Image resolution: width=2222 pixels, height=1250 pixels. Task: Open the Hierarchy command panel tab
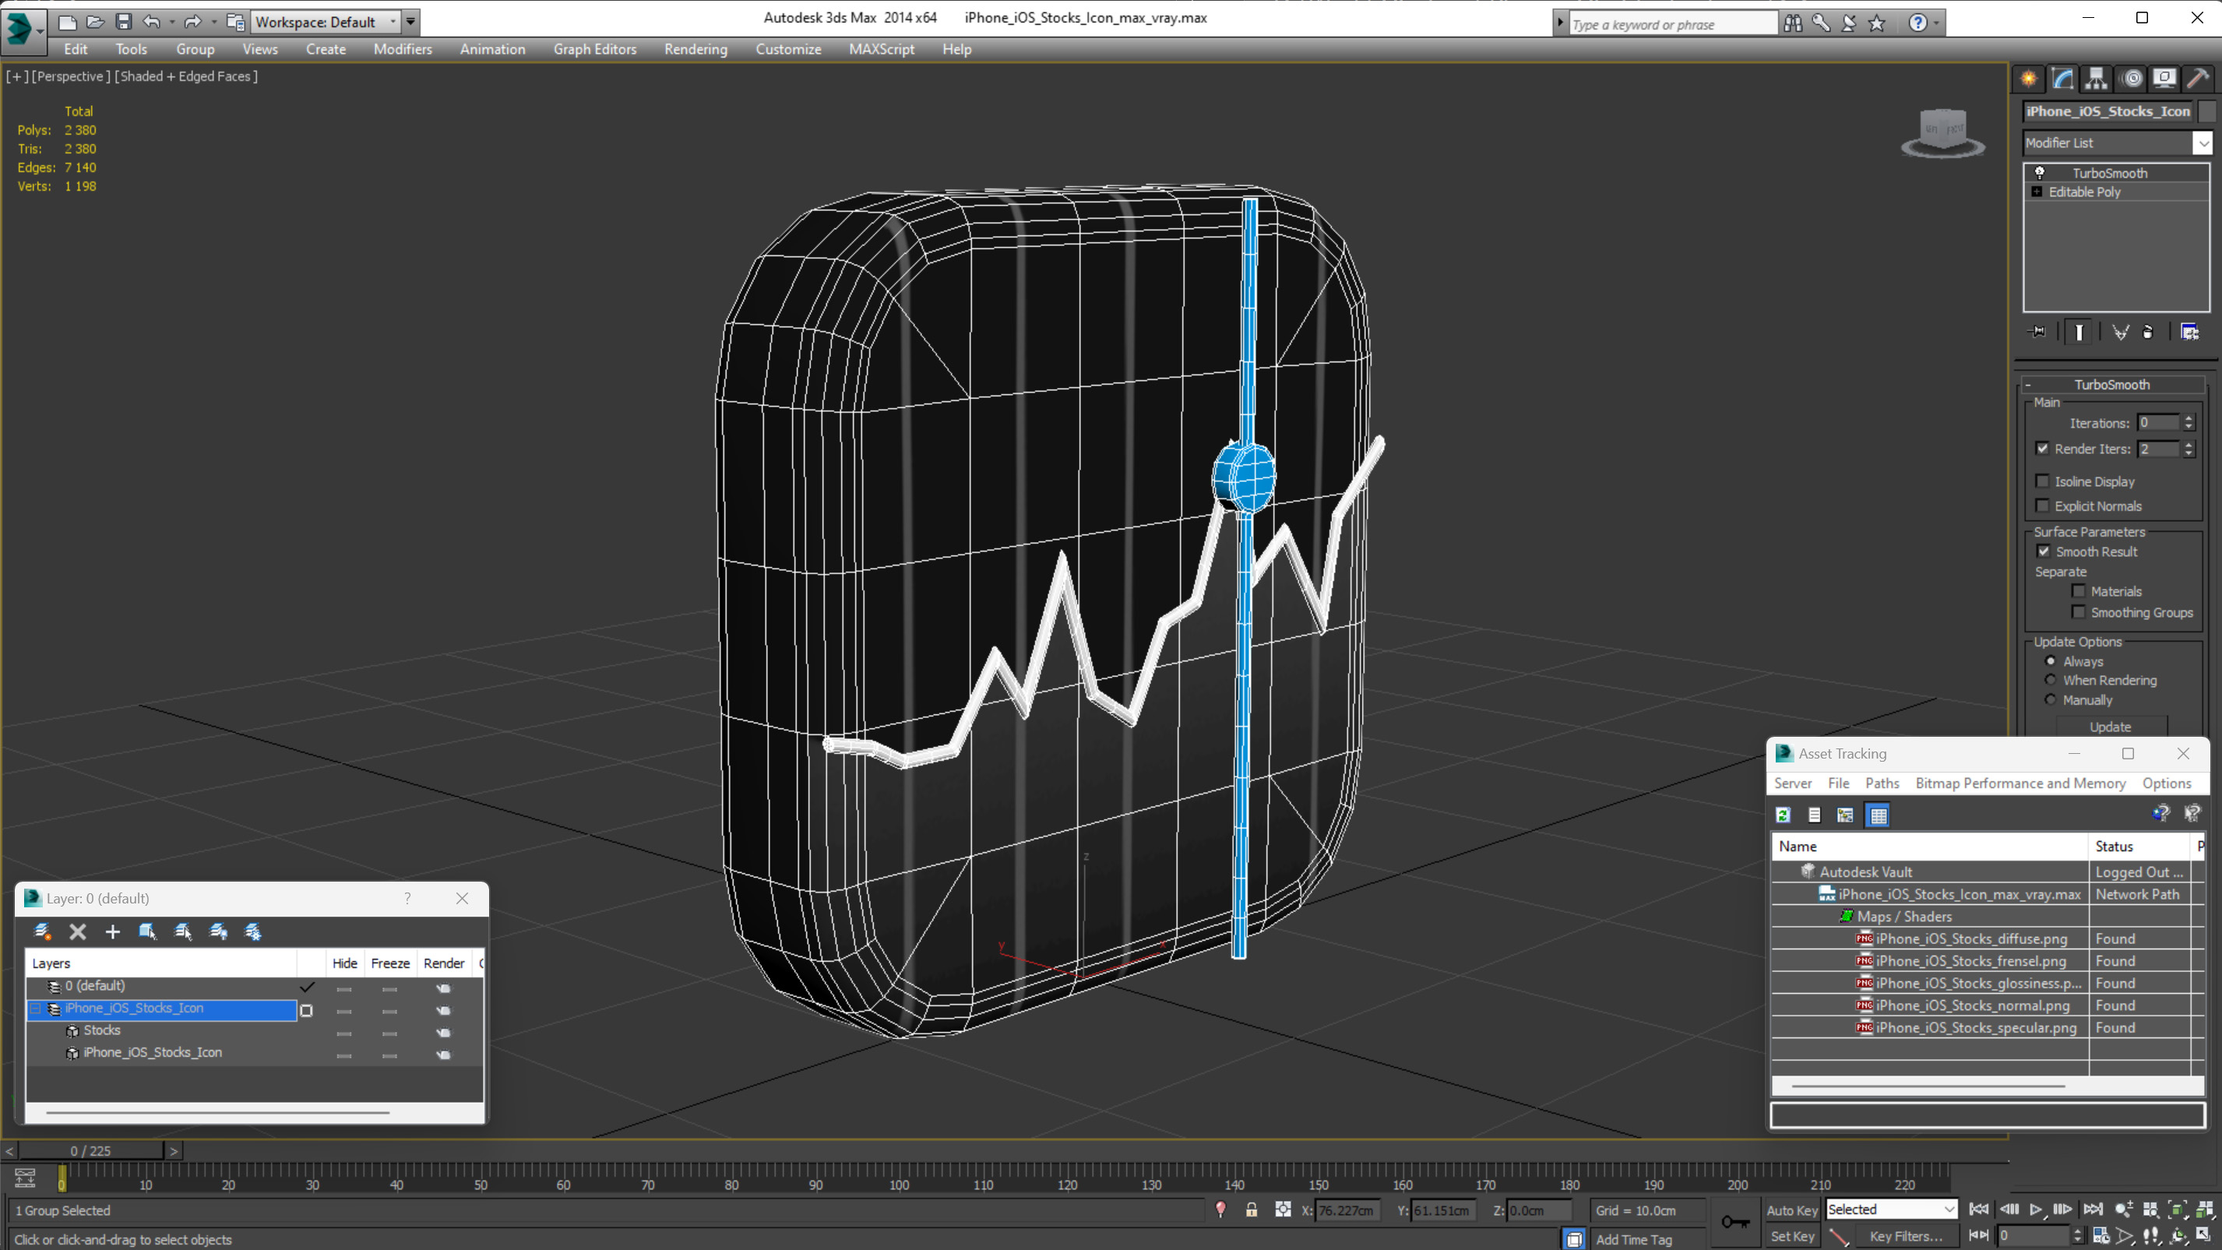tap(2096, 79)
